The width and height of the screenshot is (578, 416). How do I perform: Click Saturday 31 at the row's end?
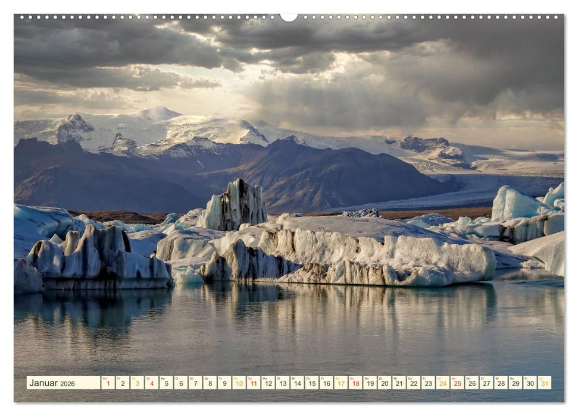pyautogui.click(x=544, y=383)
